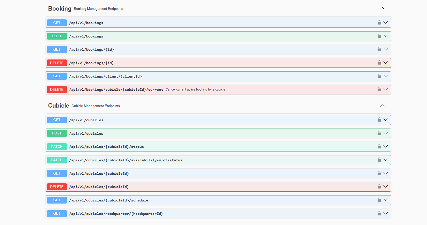Click lock on GET cubicles/headquarter/{headquarterId}
427x225 pixels.
point(379,213)
